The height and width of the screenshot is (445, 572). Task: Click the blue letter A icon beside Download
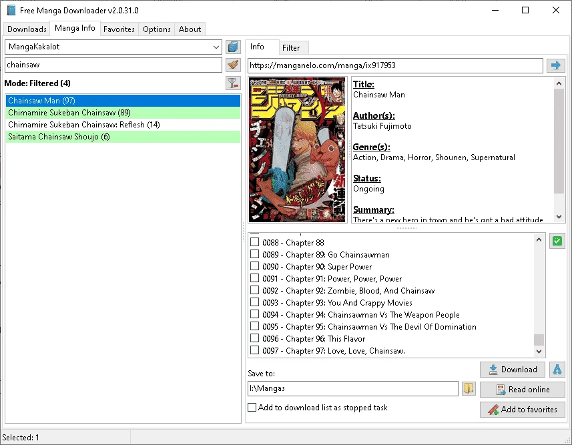pos(557,370)
